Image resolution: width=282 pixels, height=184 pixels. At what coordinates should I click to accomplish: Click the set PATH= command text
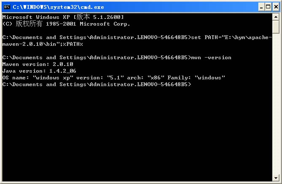click(x=231, y=37)
